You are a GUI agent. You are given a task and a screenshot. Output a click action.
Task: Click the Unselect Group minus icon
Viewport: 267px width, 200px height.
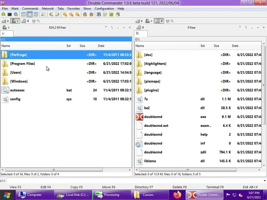click(x=71, y=15)
